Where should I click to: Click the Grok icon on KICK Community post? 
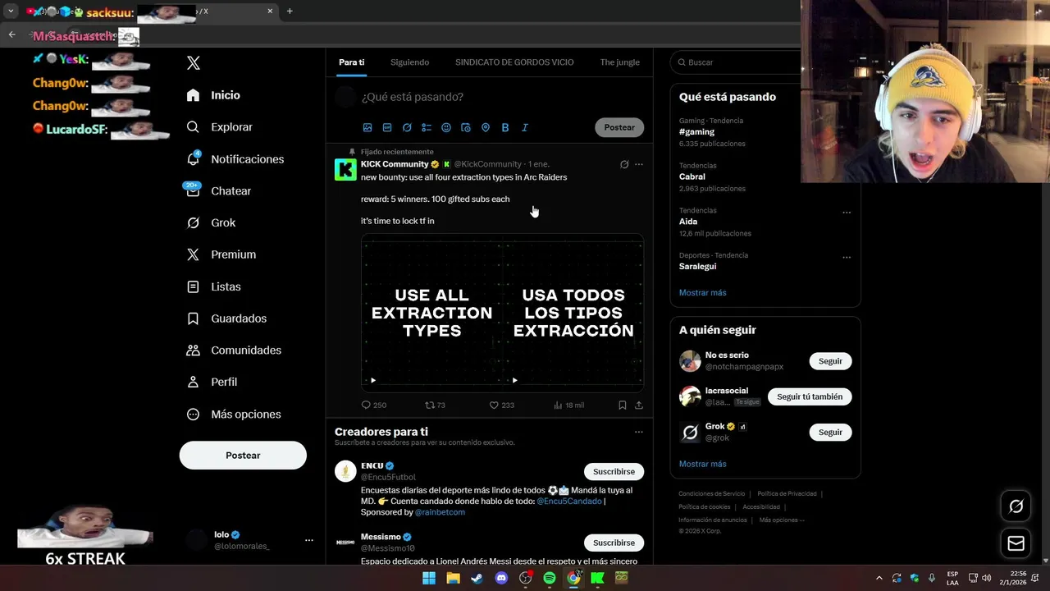click(x=624, y=165)
